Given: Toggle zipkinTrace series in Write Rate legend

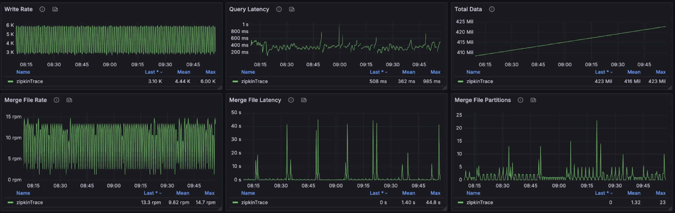Looking at the screenshot, I should coord(29,81).
